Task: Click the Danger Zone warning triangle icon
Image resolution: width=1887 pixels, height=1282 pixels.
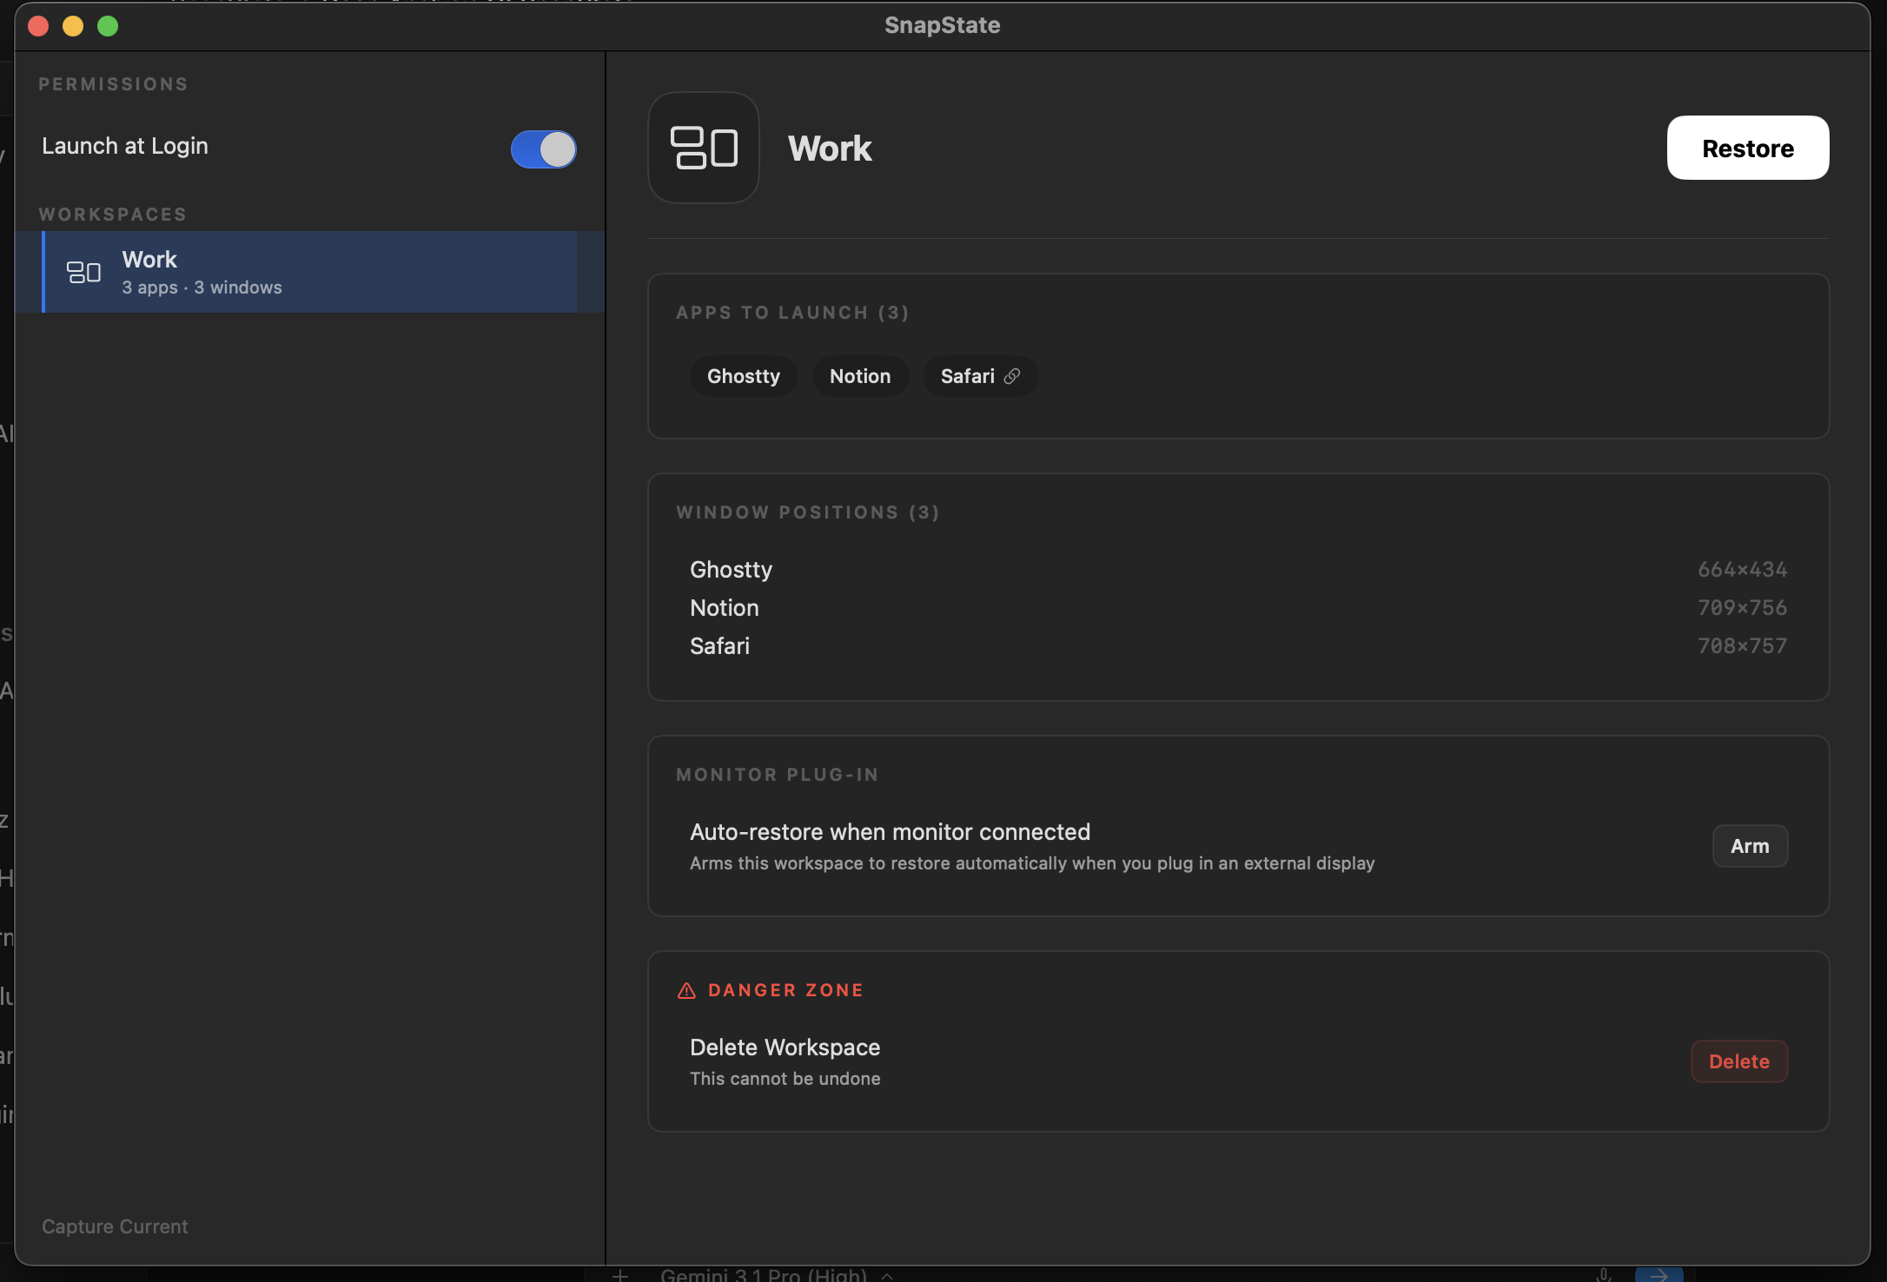Action: coord(686,990)
